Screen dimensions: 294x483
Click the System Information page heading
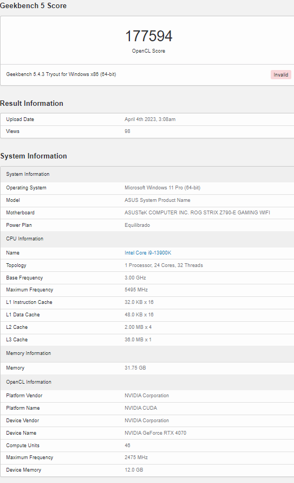pos(34,156)
